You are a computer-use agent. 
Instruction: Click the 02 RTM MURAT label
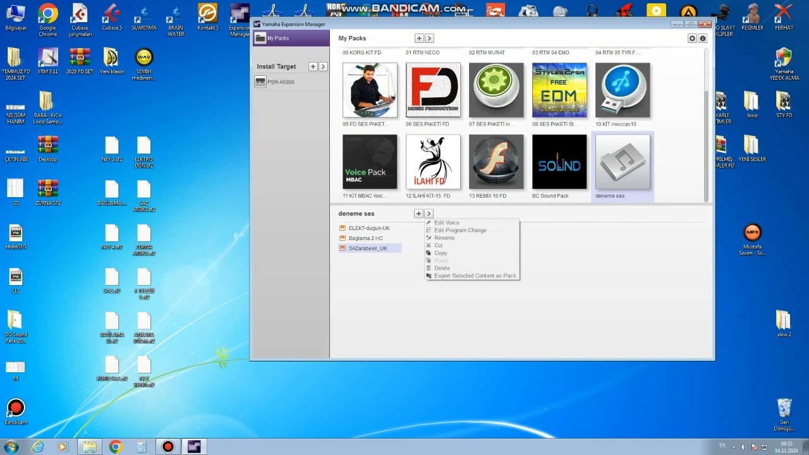tap(487, 52)
